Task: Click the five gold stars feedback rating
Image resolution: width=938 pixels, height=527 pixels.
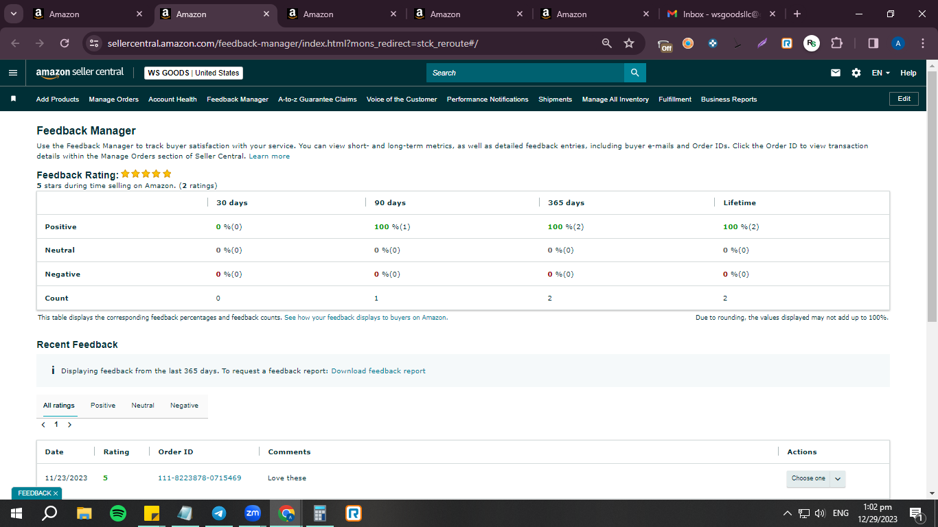Action: click(x=146, y=174)
